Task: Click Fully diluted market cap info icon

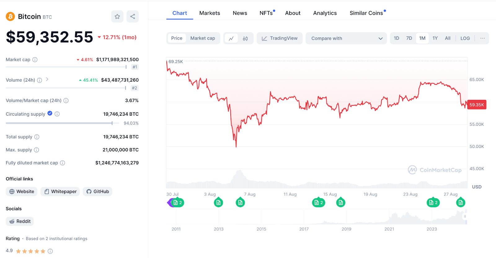Action: coord(63,163)
